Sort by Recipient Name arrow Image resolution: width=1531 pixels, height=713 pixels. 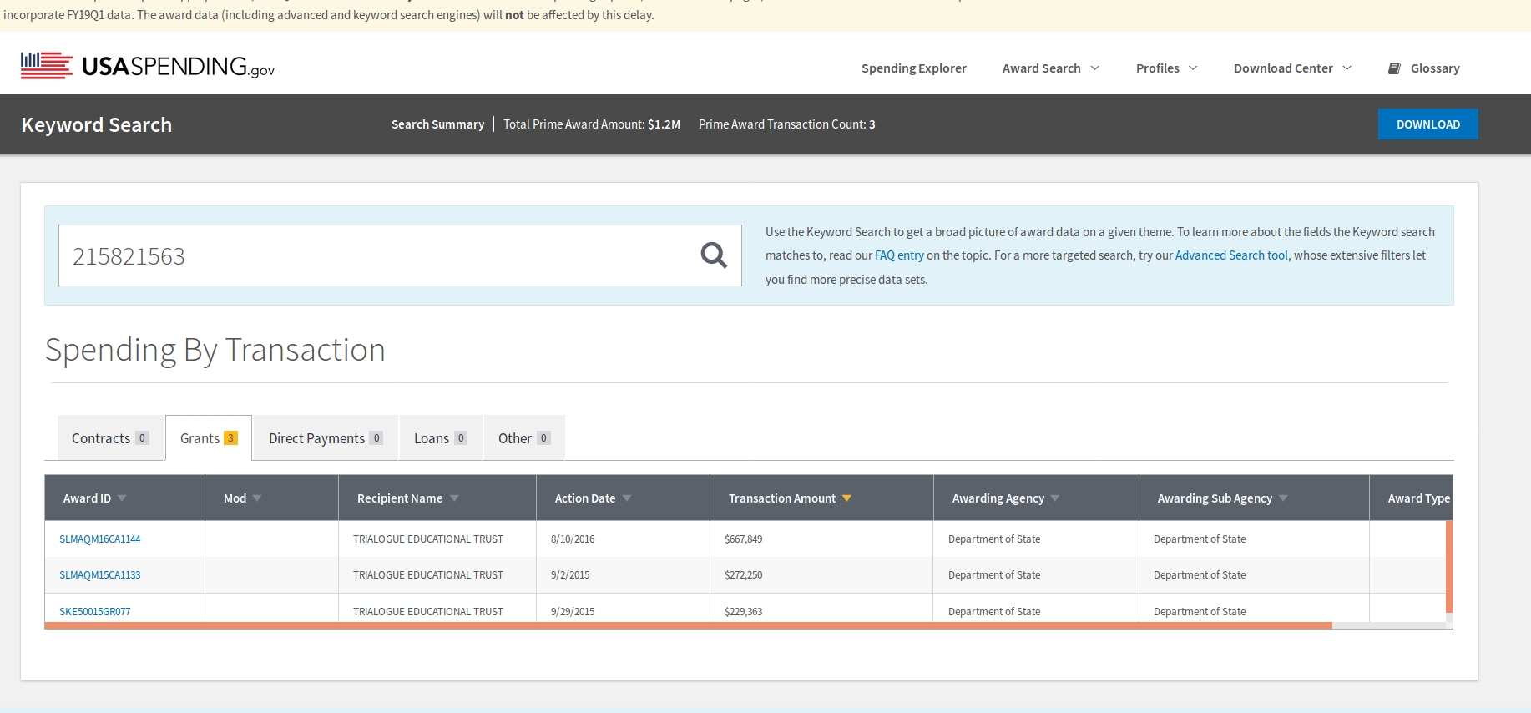[454, 498]
